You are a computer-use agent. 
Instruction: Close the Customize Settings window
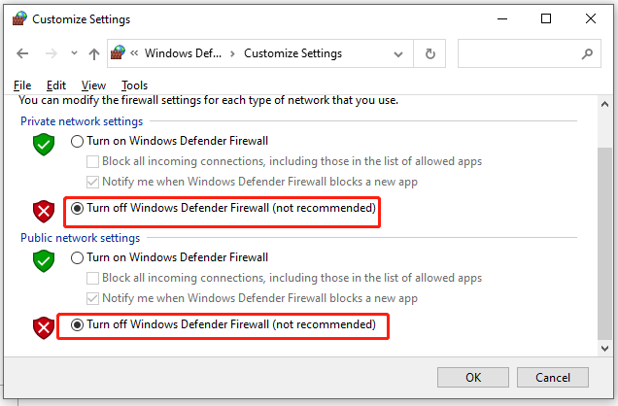pyautogui.click(x=591, y=18)
